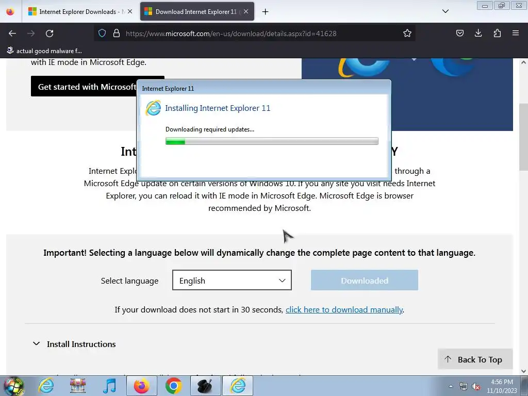
Task: Select the Download Internet Explorer 11 tab
Action: pyautogui.click(x=196, y=12)
